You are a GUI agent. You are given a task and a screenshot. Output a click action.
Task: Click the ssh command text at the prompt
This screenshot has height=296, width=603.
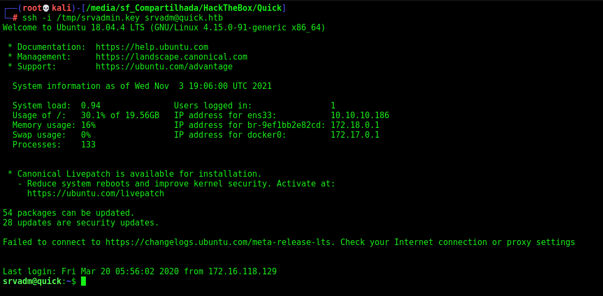point(123,18)
